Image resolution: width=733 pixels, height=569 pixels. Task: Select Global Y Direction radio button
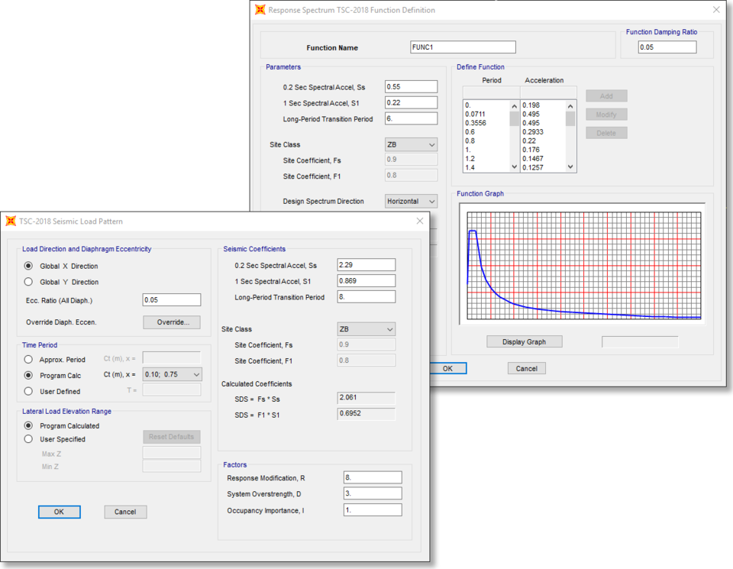click(x=29, y=283)
